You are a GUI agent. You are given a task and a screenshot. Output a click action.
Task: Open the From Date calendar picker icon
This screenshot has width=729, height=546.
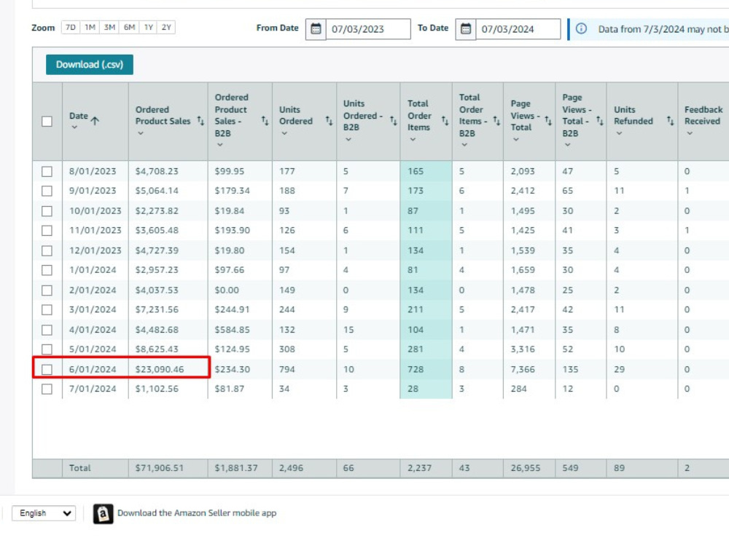tap(316, 29)
